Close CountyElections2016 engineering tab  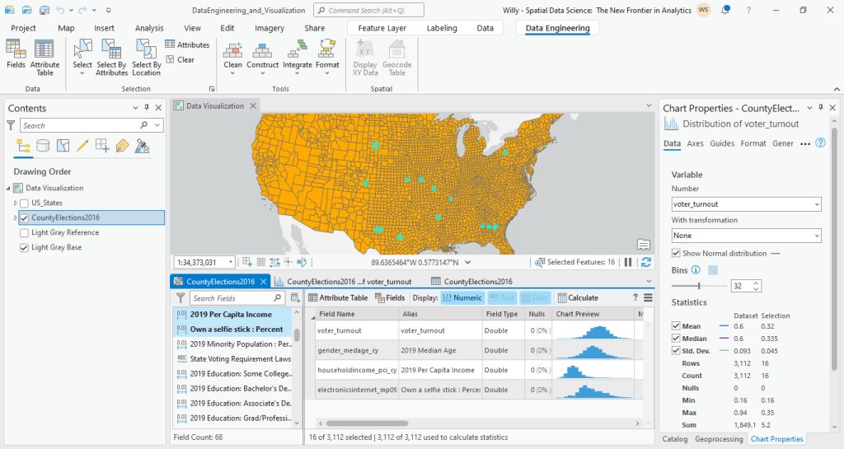[x=263, y=281]
